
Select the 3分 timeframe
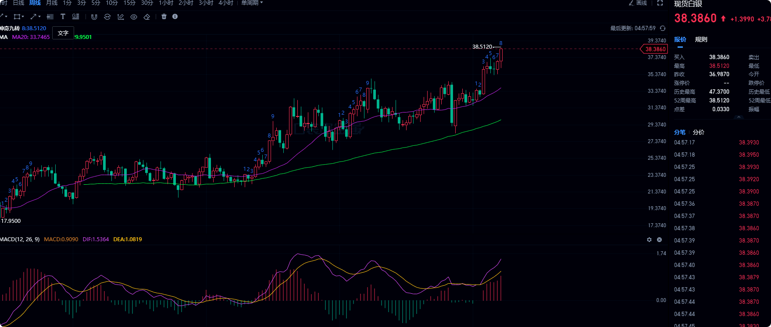point(82,3)
